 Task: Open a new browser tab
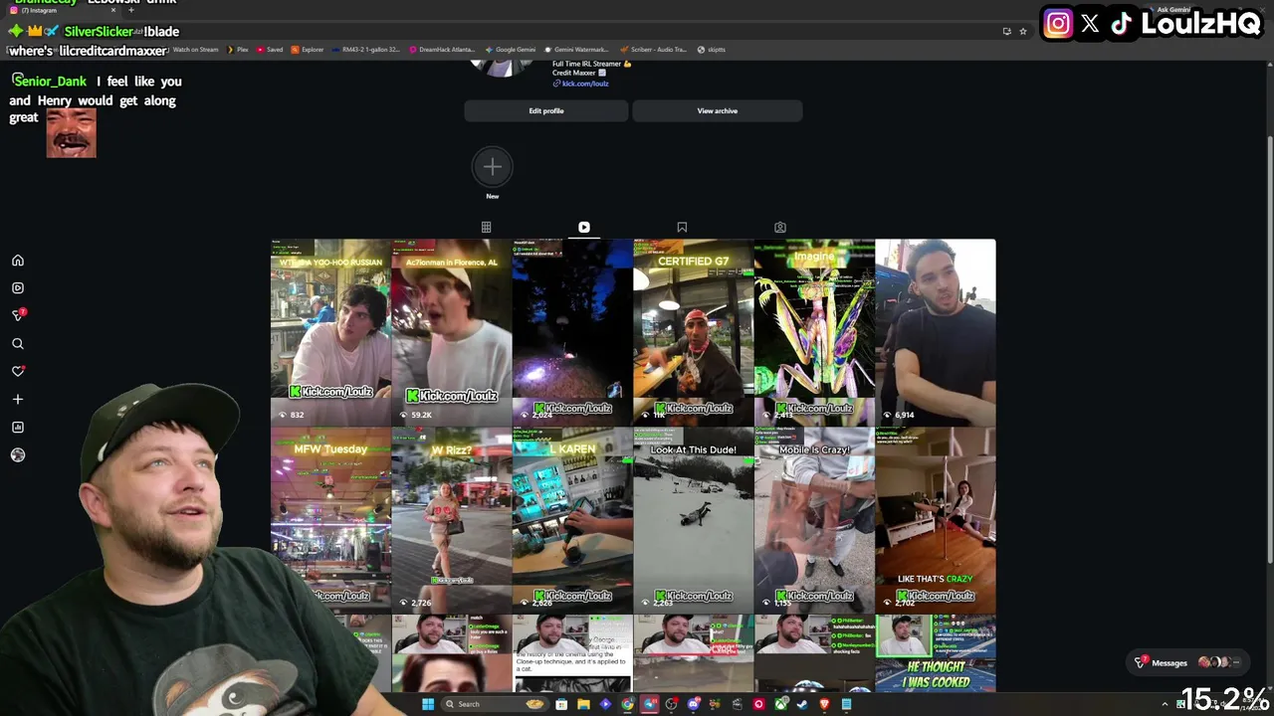coord(131,10)
